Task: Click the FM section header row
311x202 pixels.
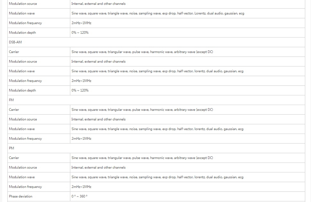Action: (x=12, y=100)
